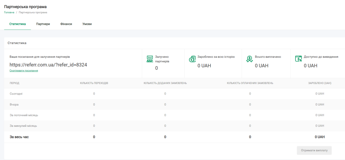Open the Партнери tab
Screen dimensions: 345x160
(x=43, y=24)
